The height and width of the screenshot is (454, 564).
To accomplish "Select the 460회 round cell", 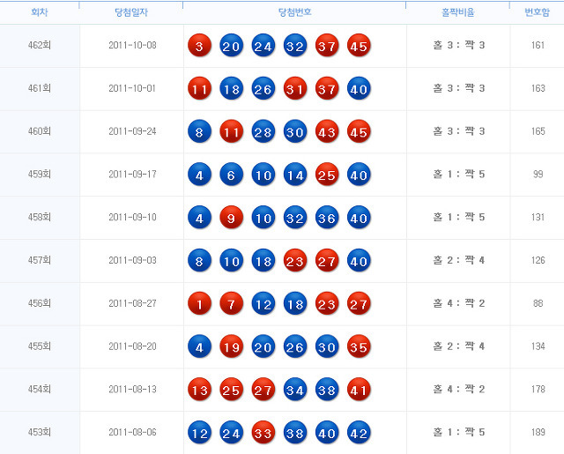I will tap(40, 131).
